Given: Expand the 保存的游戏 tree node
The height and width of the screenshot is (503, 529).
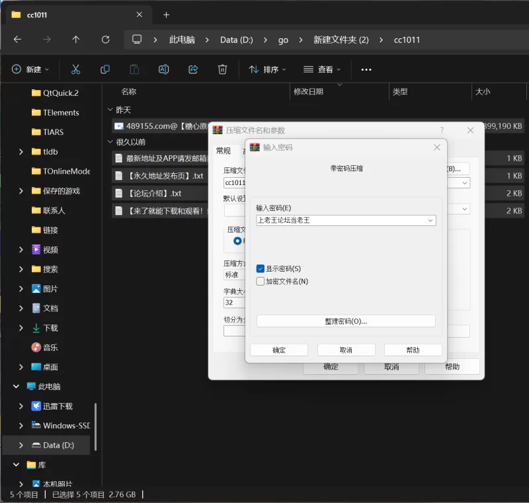Looking at the screenshot, I should pos(21,191).
